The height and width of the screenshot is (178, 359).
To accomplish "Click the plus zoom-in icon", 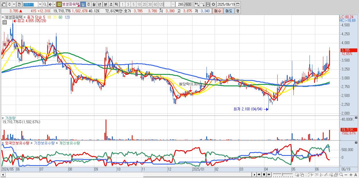I will click(351, 175).
